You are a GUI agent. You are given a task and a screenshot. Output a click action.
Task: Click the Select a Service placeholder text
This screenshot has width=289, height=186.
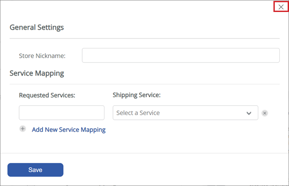pyautogui.click(x=138, y=113)
